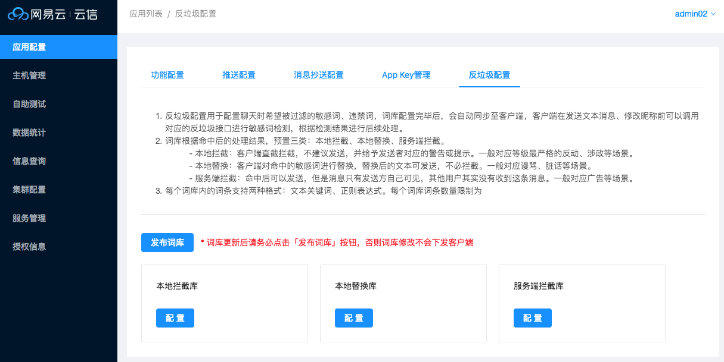Navigate to 数据统计

click(33, 132)
